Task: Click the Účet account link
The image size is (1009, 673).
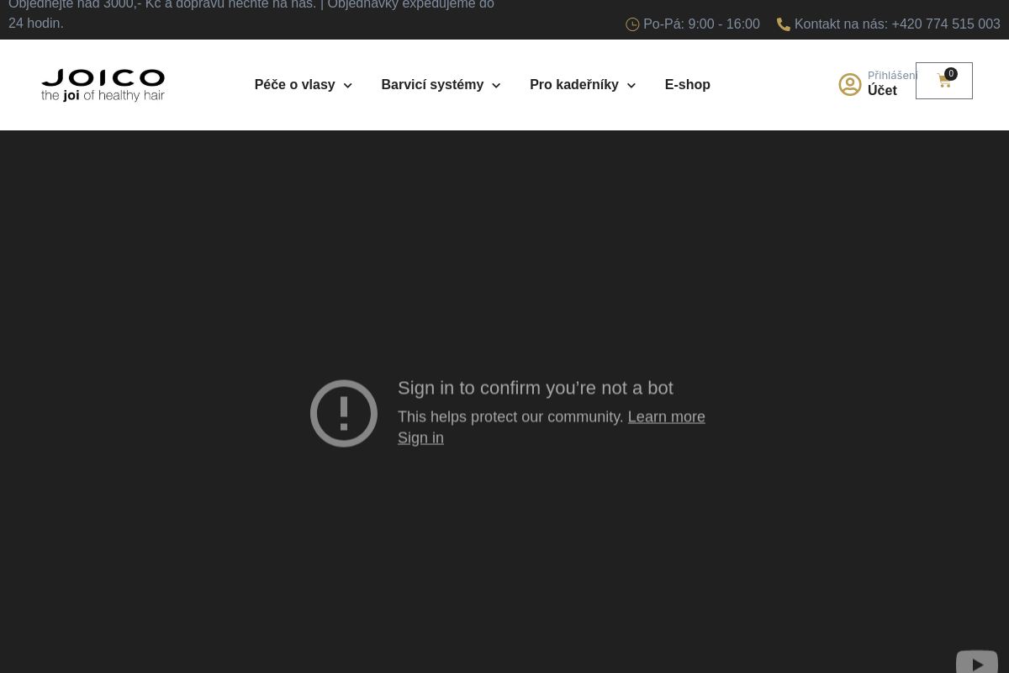Action: point(882,91)
